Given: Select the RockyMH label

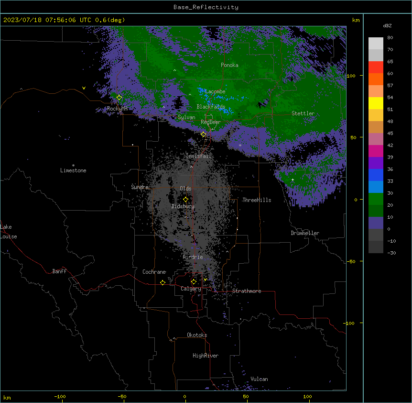Looking at the screenshot, I should [x=117, y=109].
